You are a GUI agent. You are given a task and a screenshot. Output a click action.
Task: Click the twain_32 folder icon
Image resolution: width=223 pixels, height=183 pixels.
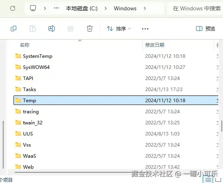point(18,122)
